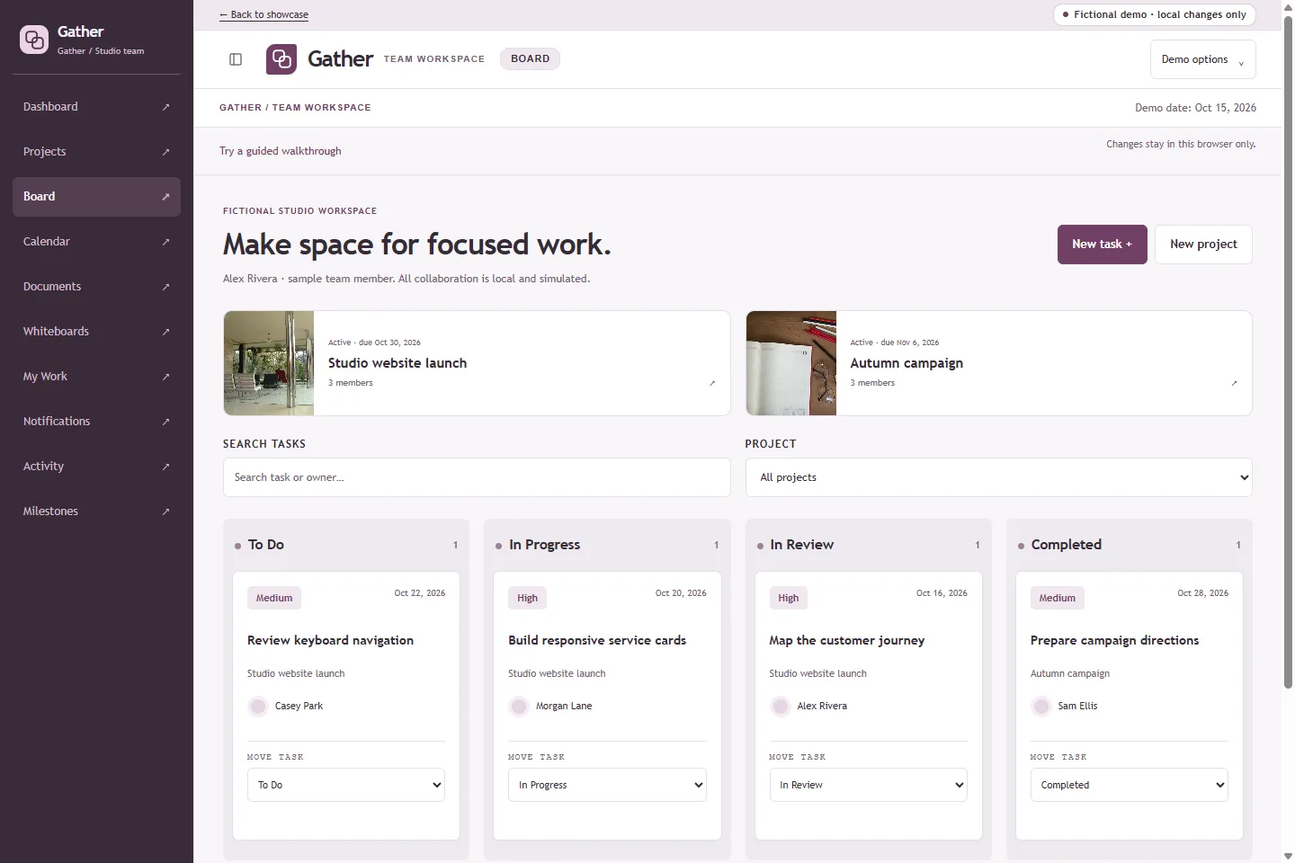Open the arrow icon next to Dashboard
1295x863 pixels.
click(165, 107)
